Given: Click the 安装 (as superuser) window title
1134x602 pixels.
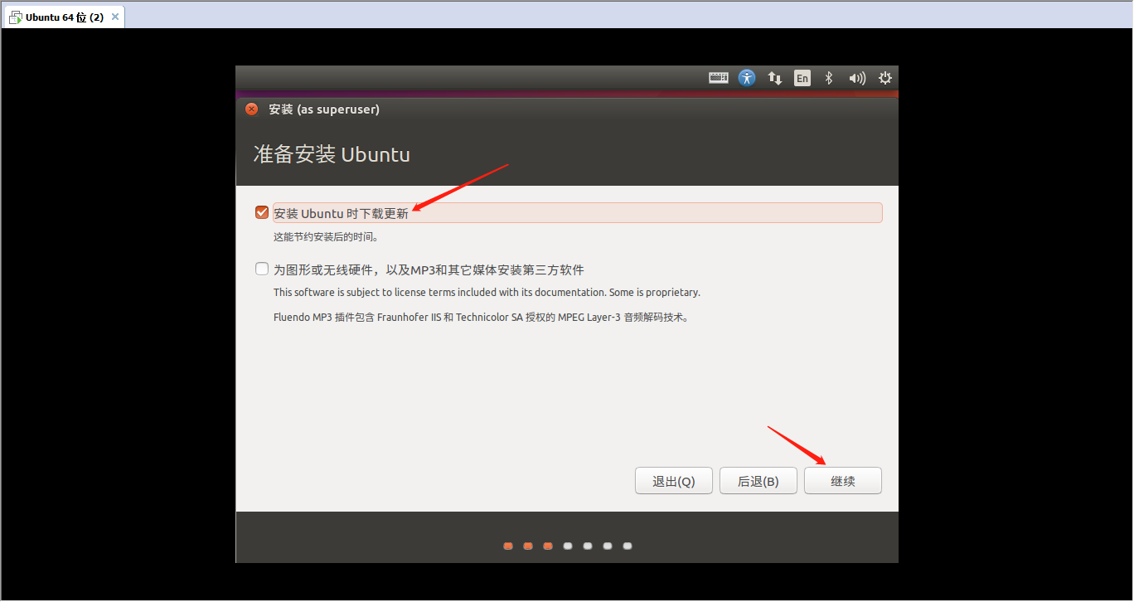Looking at the screenshot, I should pos(324,109).
